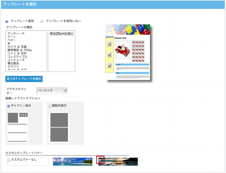The width and height of the screenshot is (226, 173).
Task: Click 全てのテンプレートを表示 button
Action: pos(24,79)
